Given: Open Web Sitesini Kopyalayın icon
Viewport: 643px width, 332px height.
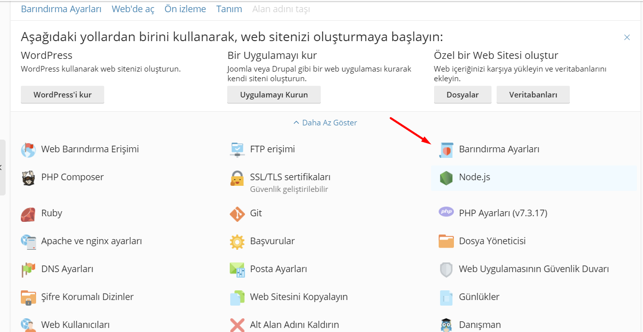Looking at the screenshot, I should coord(237,297).
